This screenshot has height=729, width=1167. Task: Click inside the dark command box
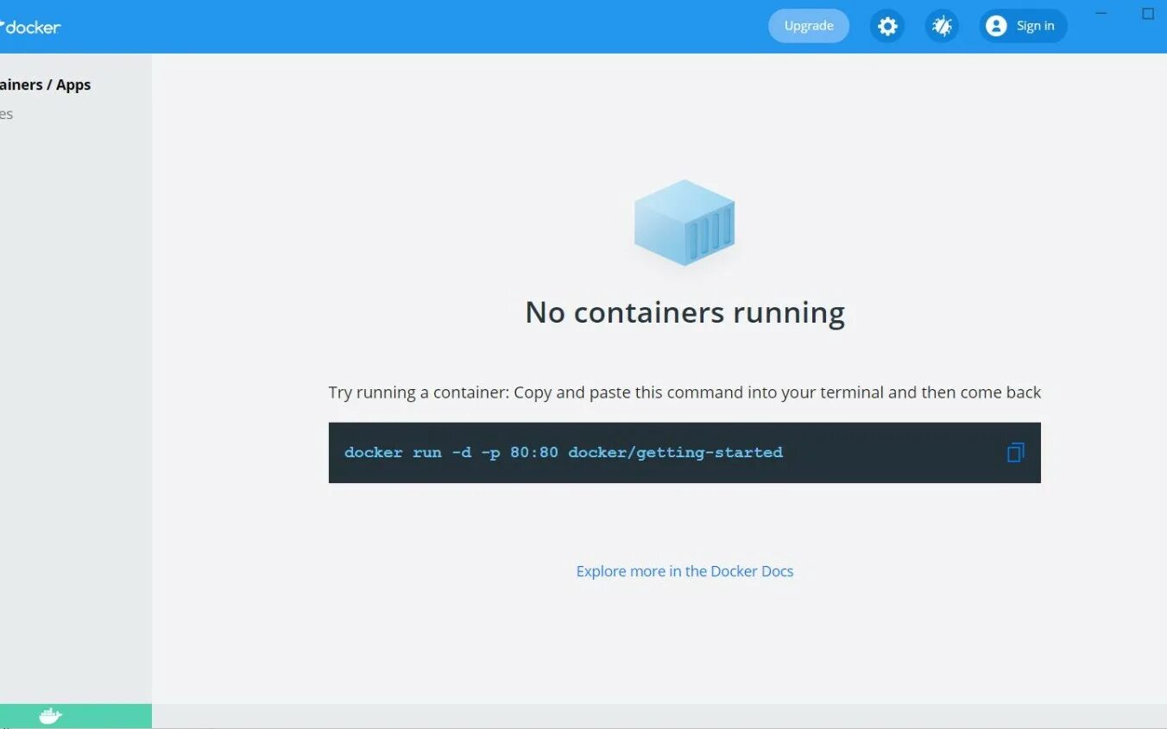[684, 452]
